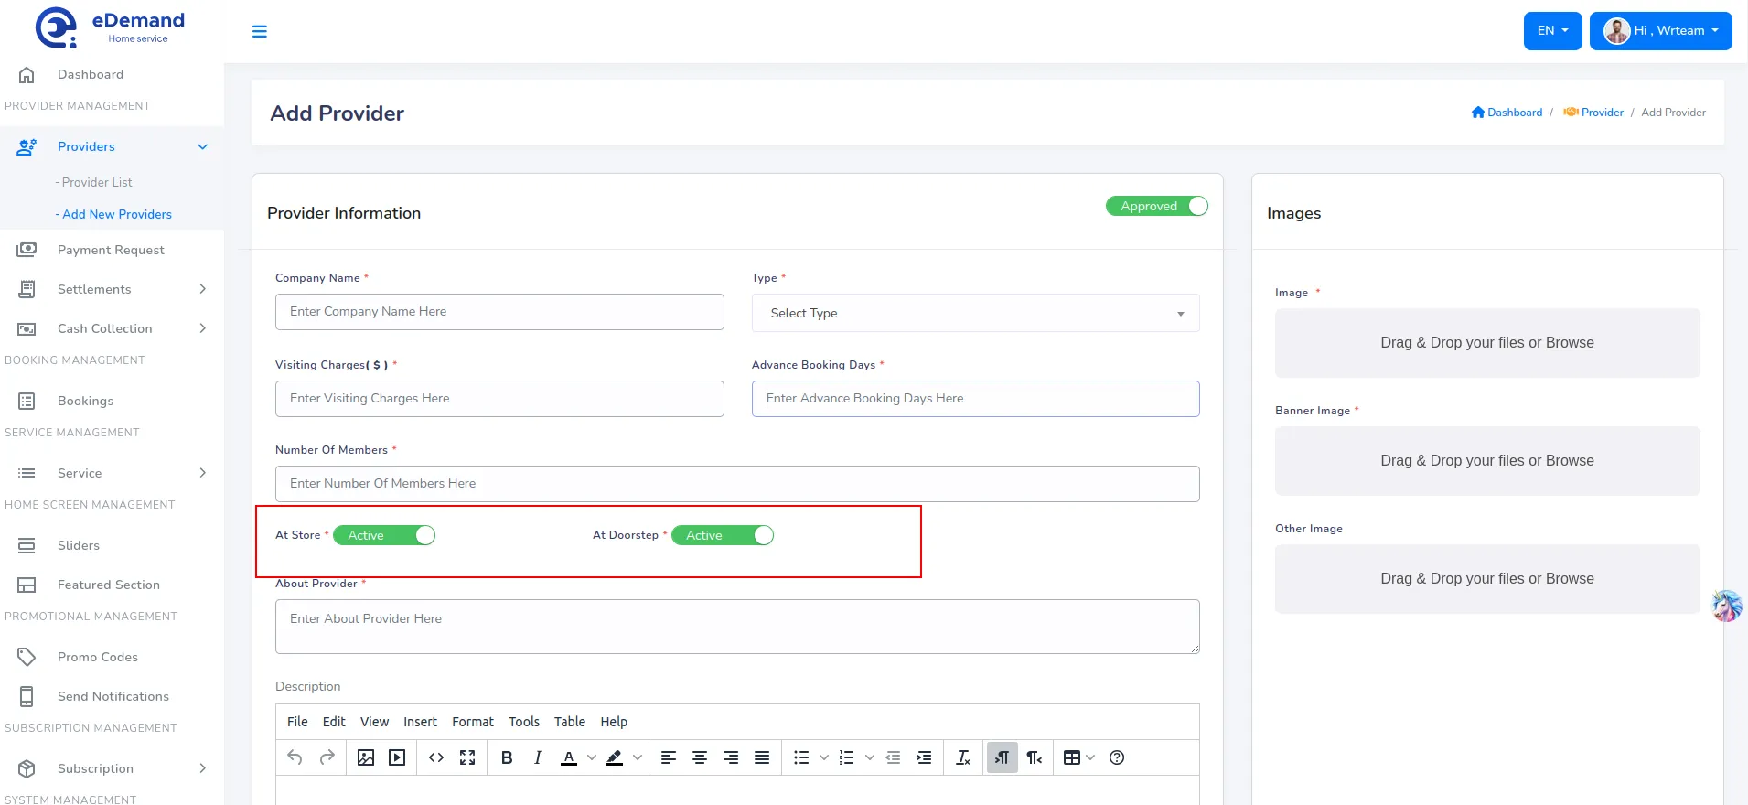Undo last action in description editor

pyautogui.click(x=295, y=757)
